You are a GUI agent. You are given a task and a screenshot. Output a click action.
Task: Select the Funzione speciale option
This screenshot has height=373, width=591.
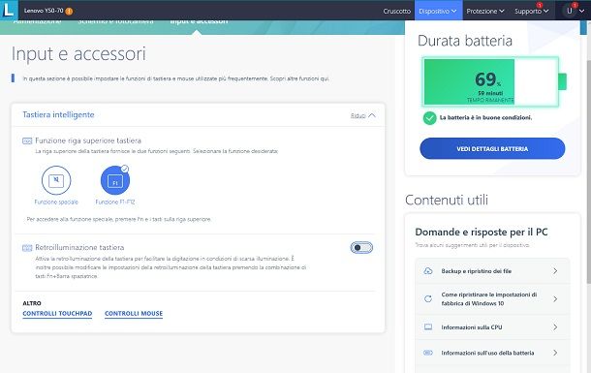point(56,185)
